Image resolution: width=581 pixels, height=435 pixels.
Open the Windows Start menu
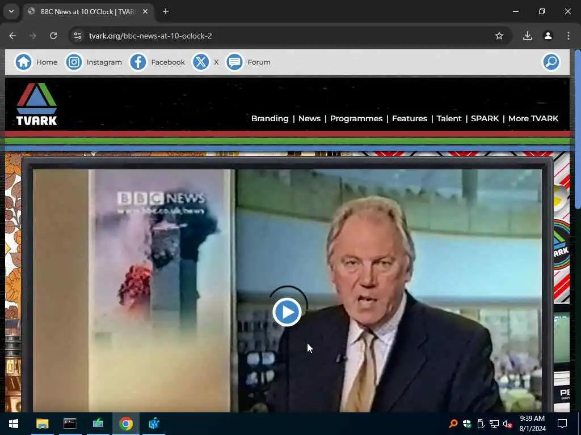[x=14, y=424]
